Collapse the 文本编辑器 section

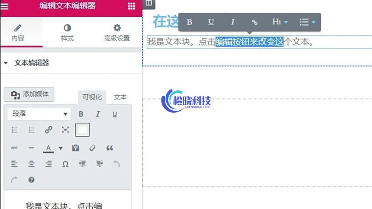(x=6, y=63)
